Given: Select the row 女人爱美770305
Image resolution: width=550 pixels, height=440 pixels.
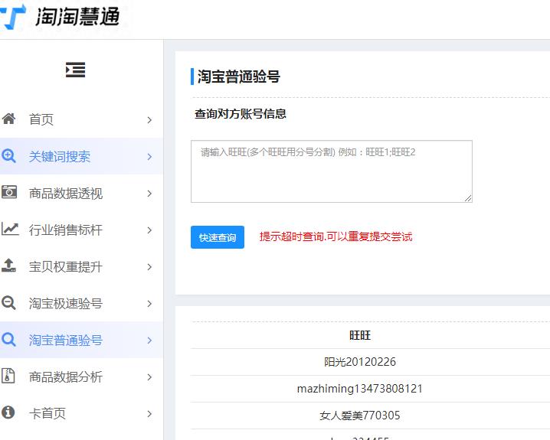Looking at the screenshot, I should pyautogui.click(x=360, y=416).
